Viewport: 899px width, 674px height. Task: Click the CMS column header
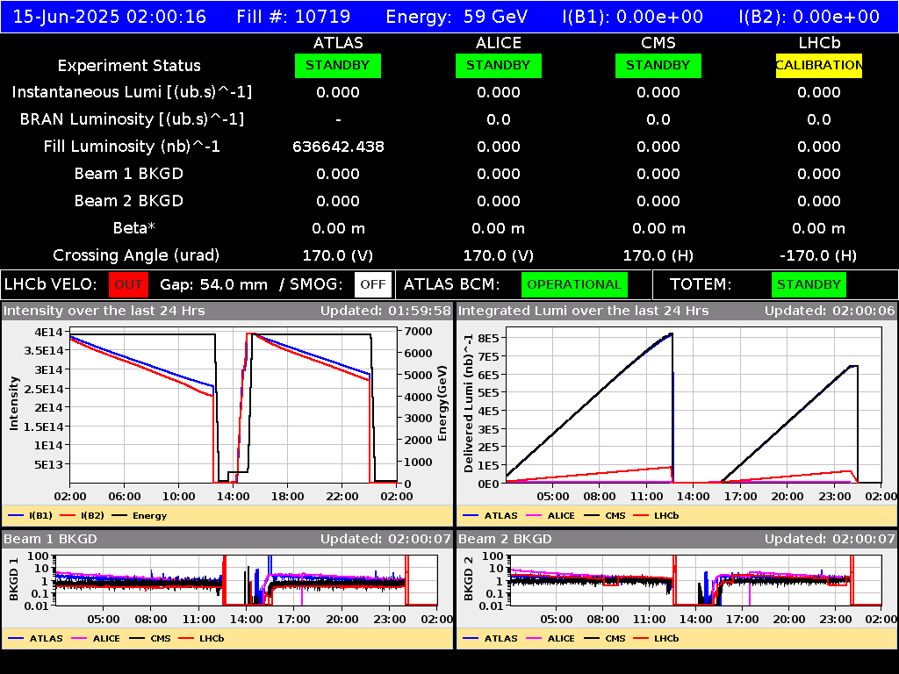click(658, 43)
